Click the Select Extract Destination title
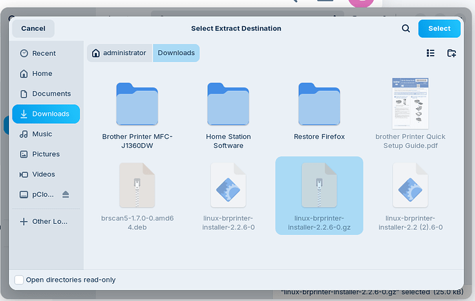The image size is (475, 301). coord(236,28)
